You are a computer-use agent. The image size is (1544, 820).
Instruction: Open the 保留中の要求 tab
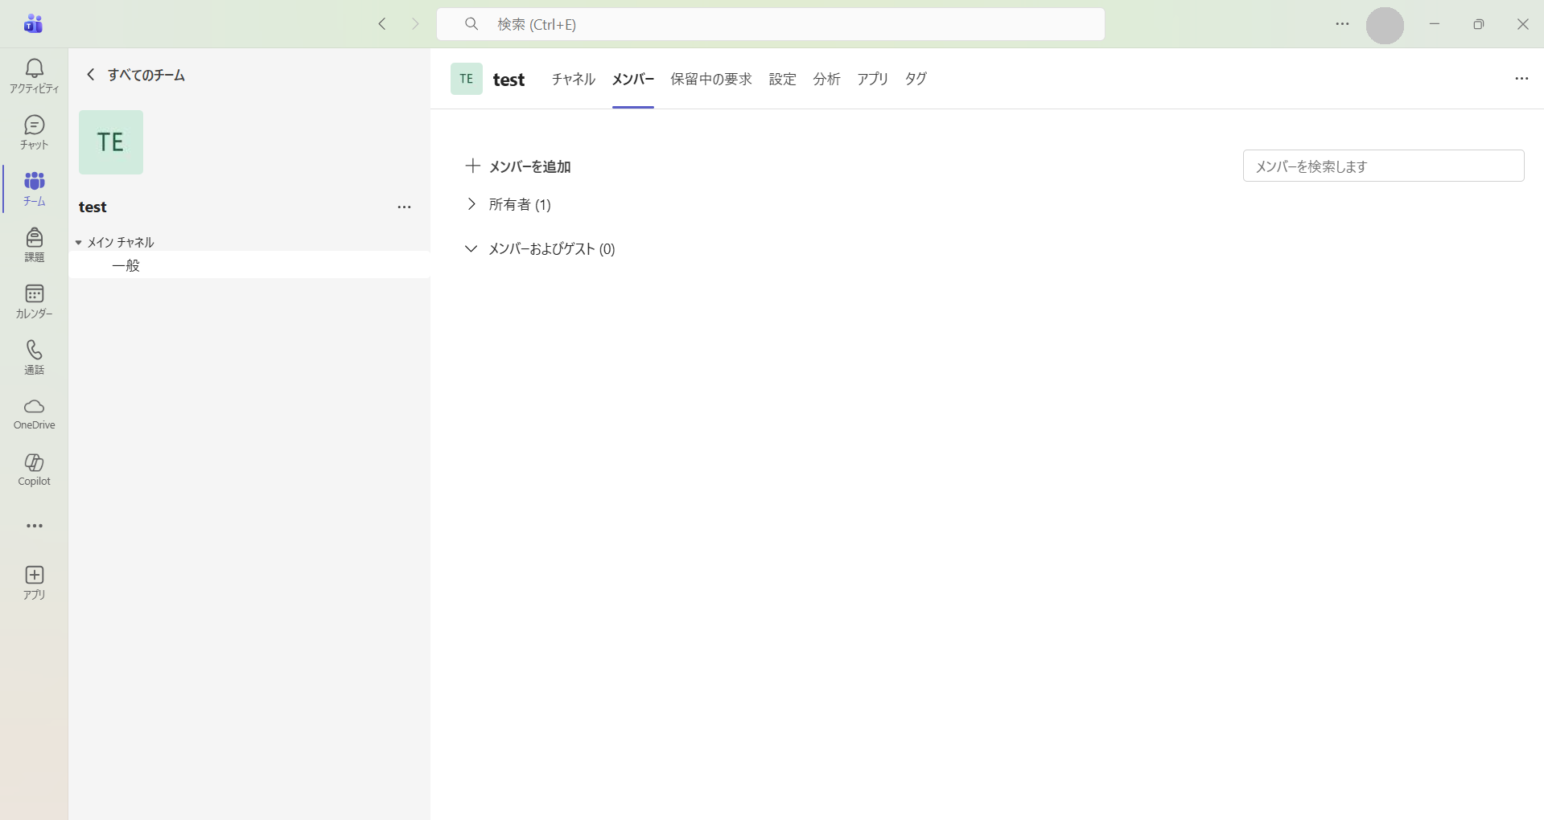(710, 79)
